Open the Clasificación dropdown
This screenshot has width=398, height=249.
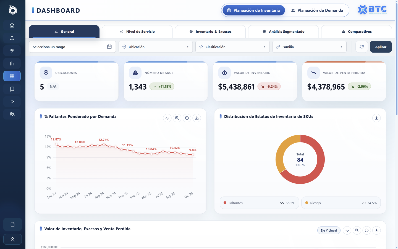coord(232,47)
